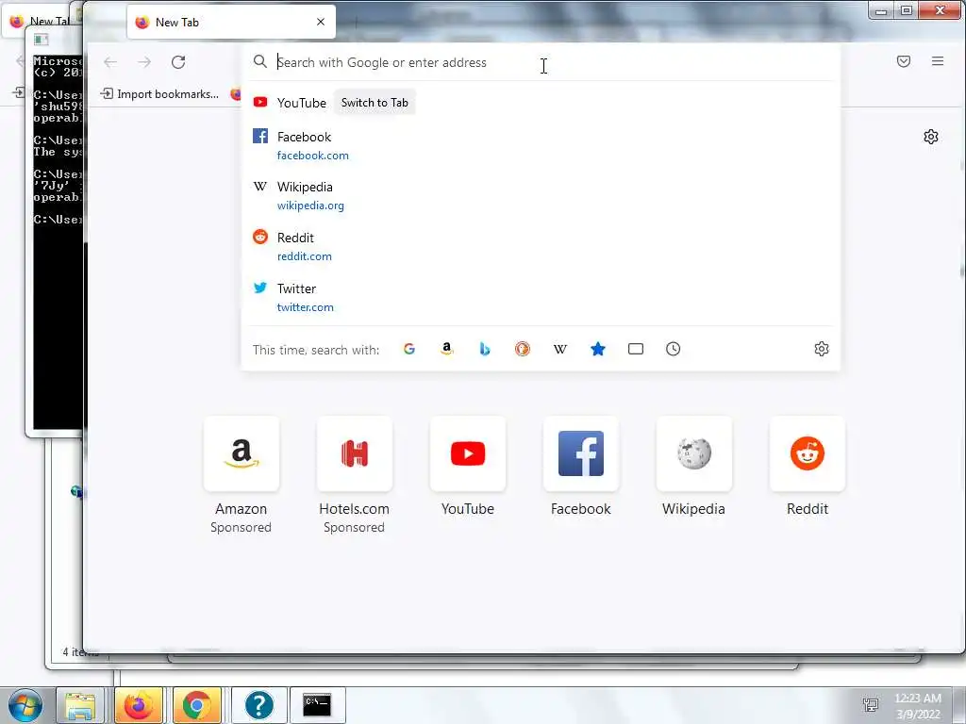Open the Firefox hamburger application menu
Image resolution: width=966 pixels, height=724 pixels.
pos(938,61)
